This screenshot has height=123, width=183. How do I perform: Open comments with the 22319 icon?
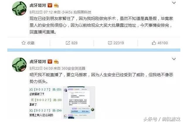pos(110,43)
